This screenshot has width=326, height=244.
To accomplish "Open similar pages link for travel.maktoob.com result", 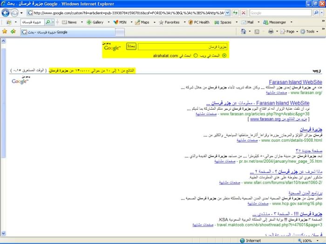I will tap(203, 225).
